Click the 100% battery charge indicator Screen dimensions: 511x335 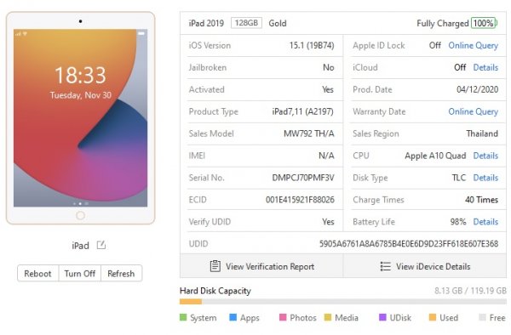[484, 23]
